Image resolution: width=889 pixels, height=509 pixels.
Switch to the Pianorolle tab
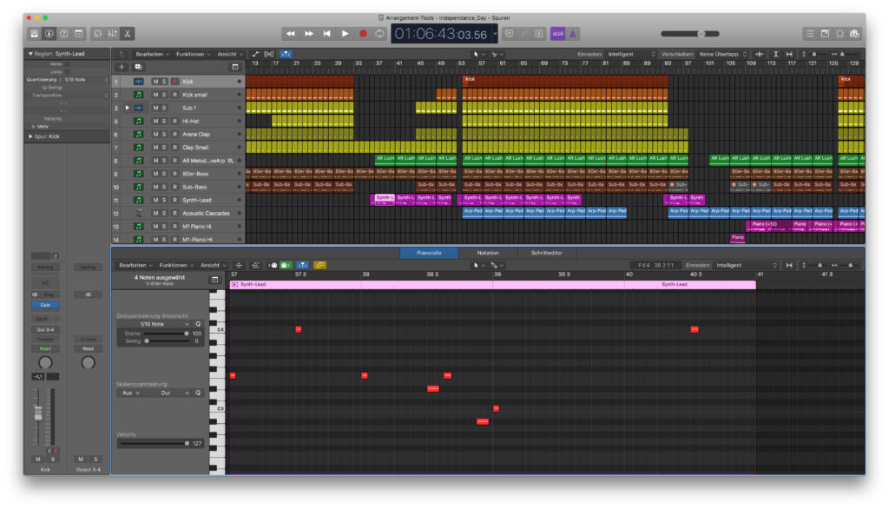click(x=429, y=253)
